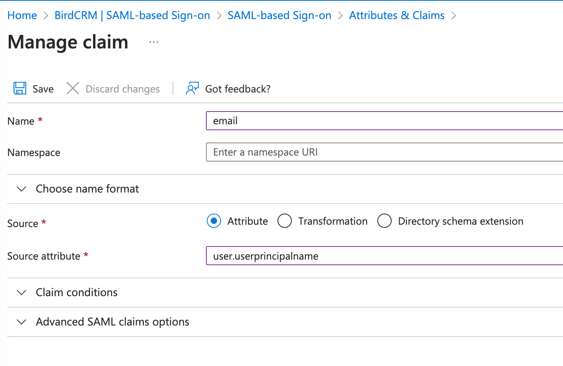Click the Discard changes X icon

pos(73,88)
